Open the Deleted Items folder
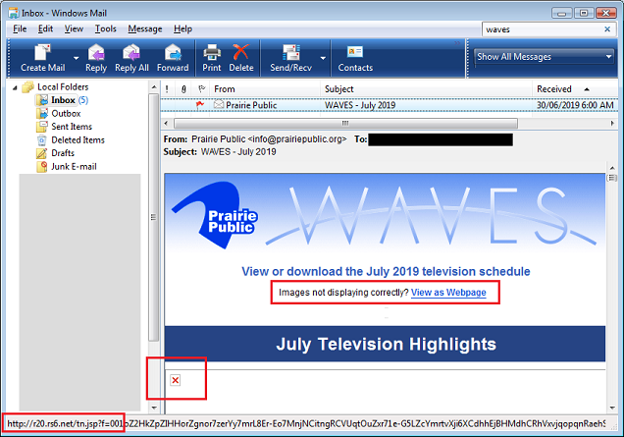The image size is (624, 437). click(x=78, y=140)
